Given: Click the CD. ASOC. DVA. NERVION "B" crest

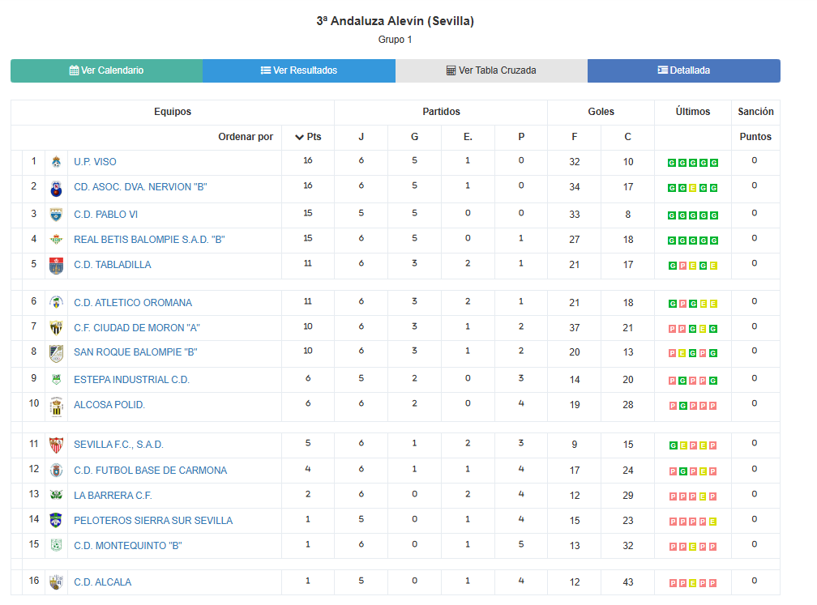Looking at the screenshot, I should point(56,189).
